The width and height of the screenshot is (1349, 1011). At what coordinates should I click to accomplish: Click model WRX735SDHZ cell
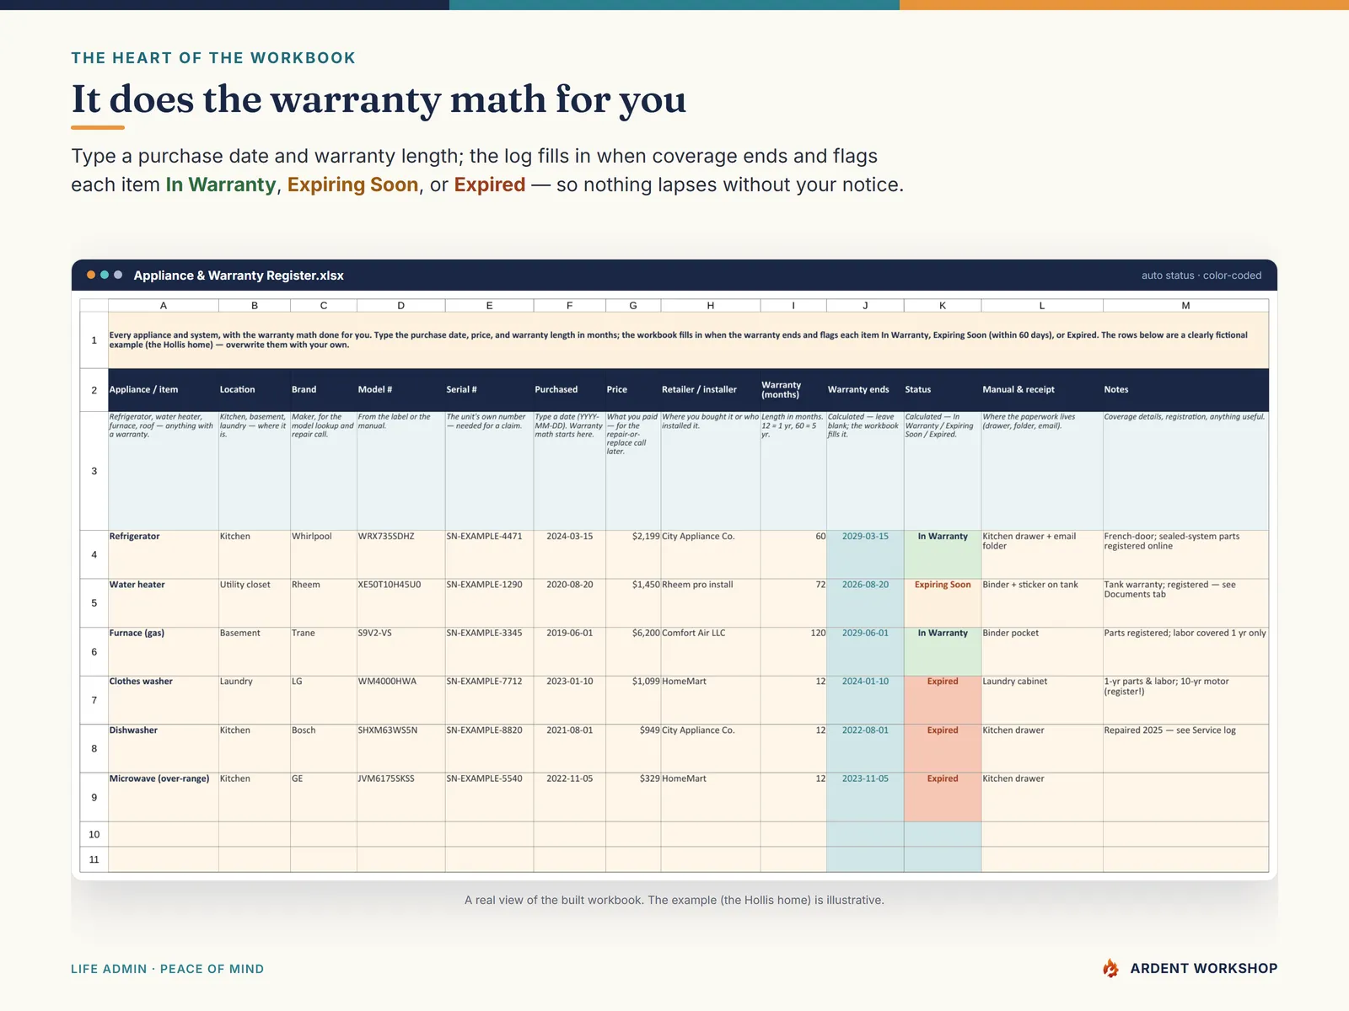tap(401, 554)
